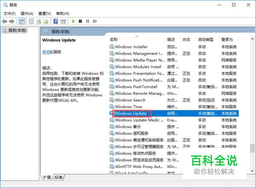256x188 pixels.
Task: Sort by the 登录为 column header
Action: click(x=227, y=40)
